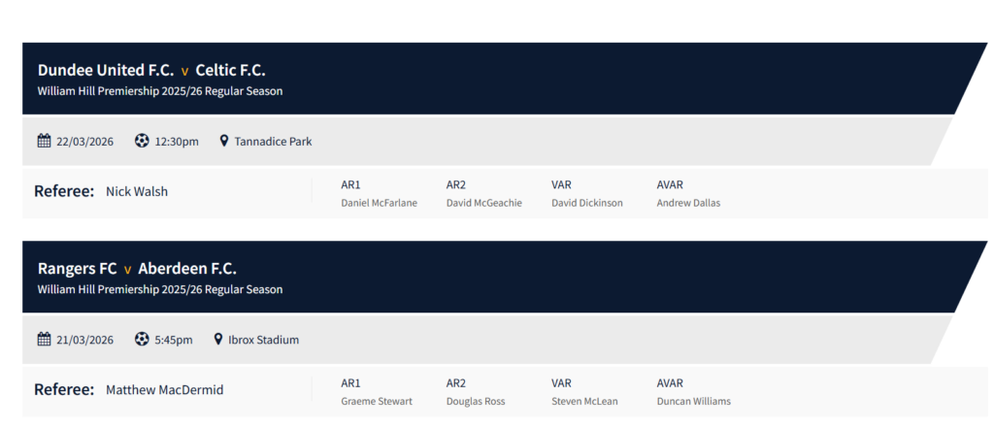The image size is (994, 429).
Task: Click Tannadice Park venue text
Action: click(273, 142)
